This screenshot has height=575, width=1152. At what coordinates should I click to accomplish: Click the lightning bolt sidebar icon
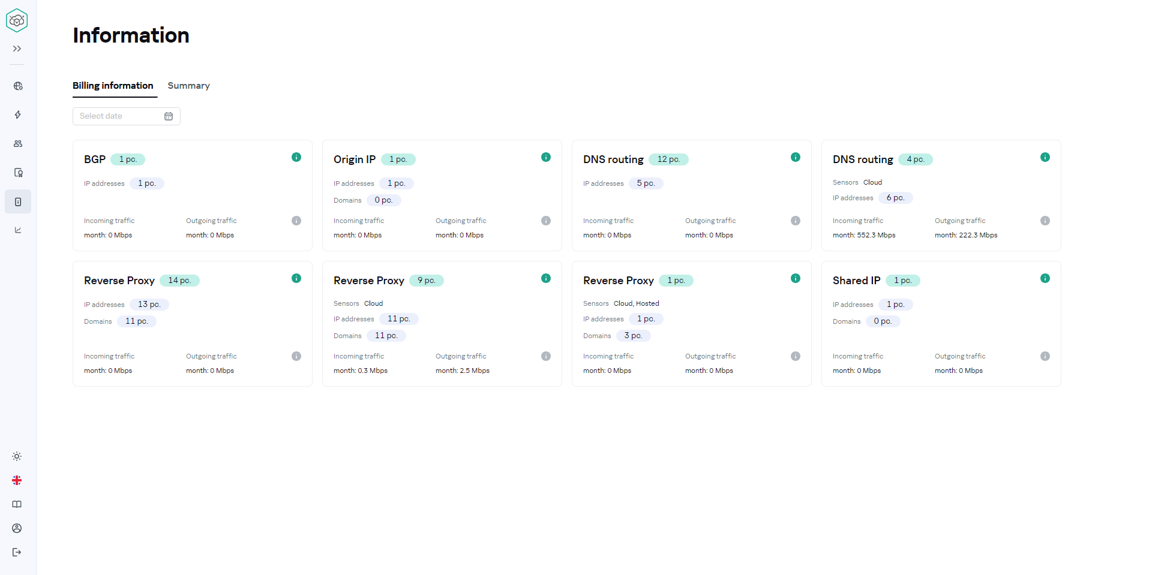click(x=18, y=115)
